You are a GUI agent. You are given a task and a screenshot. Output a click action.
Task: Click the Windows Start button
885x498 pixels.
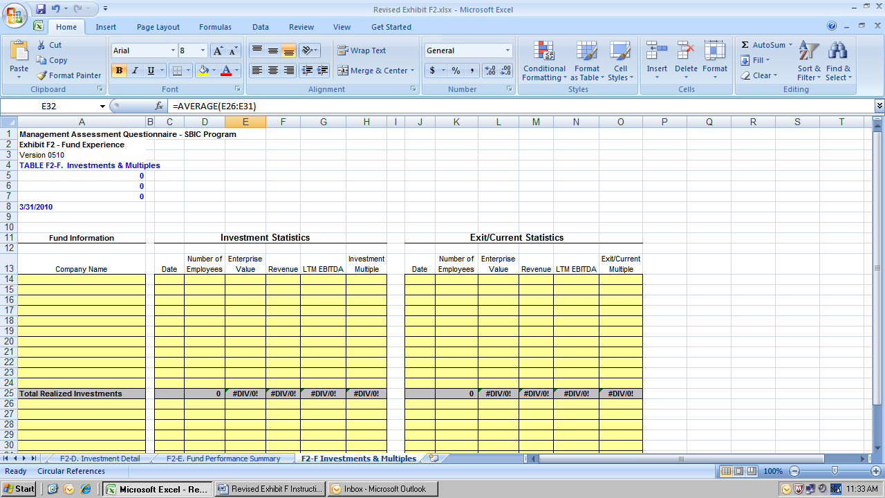click(x=19, y=489)
